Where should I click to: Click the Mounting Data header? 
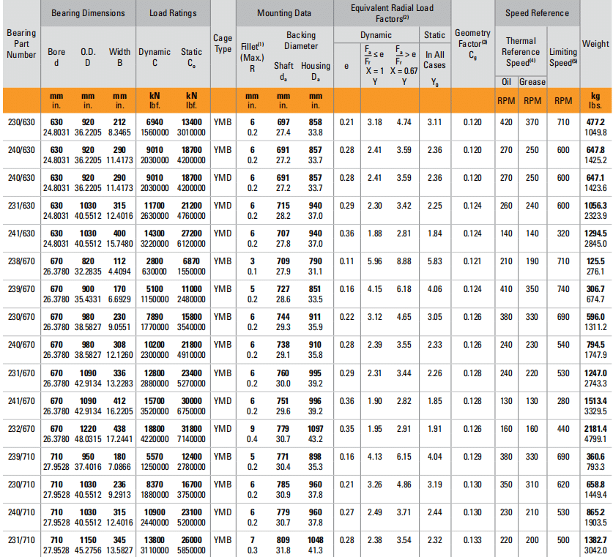coord(283,12)
